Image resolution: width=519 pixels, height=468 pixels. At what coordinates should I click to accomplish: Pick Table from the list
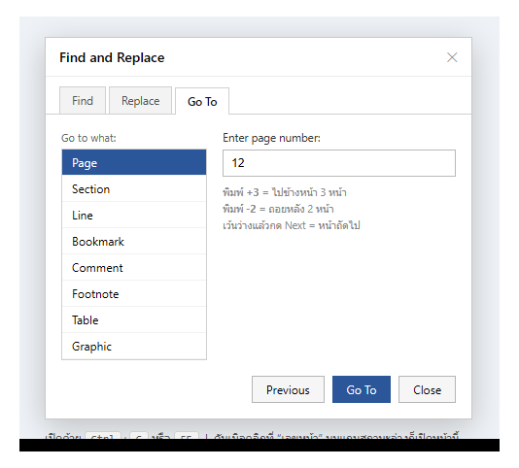click(134, 319)
